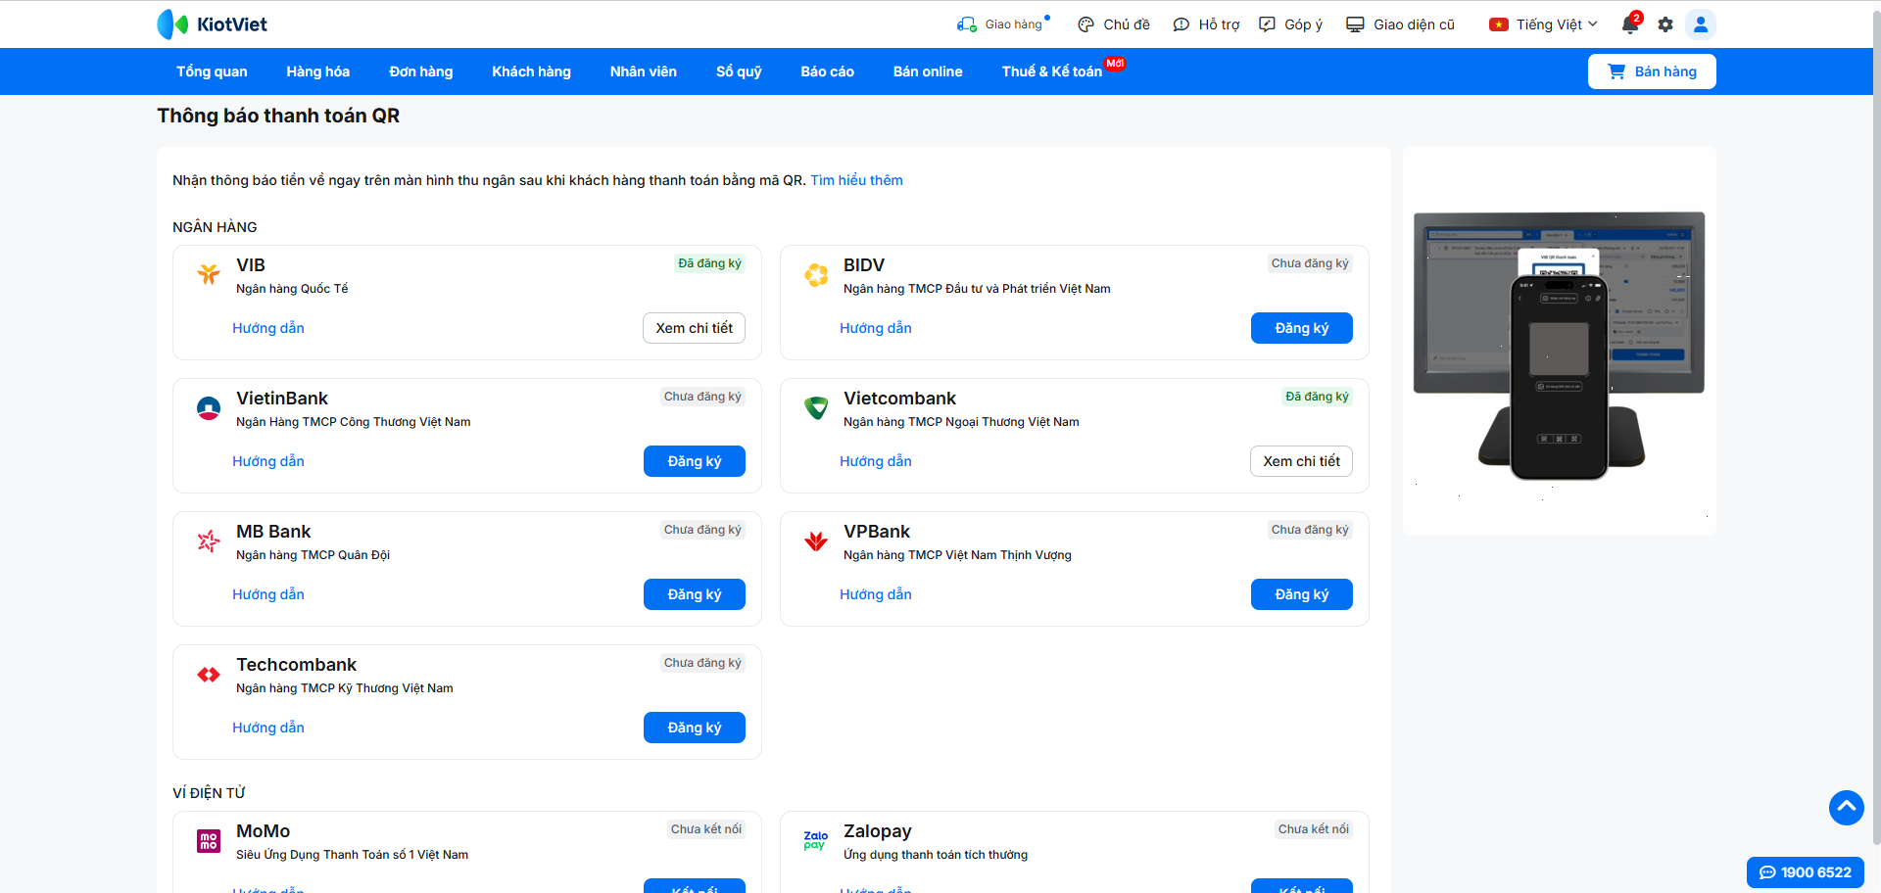
Task: Register BIDV with Đăng ký
Action: 1302,328
